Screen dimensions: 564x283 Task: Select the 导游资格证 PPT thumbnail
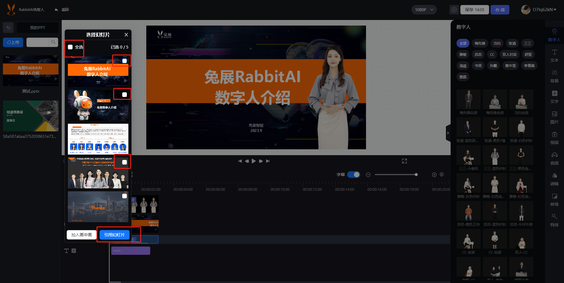[x=31, y=116]
